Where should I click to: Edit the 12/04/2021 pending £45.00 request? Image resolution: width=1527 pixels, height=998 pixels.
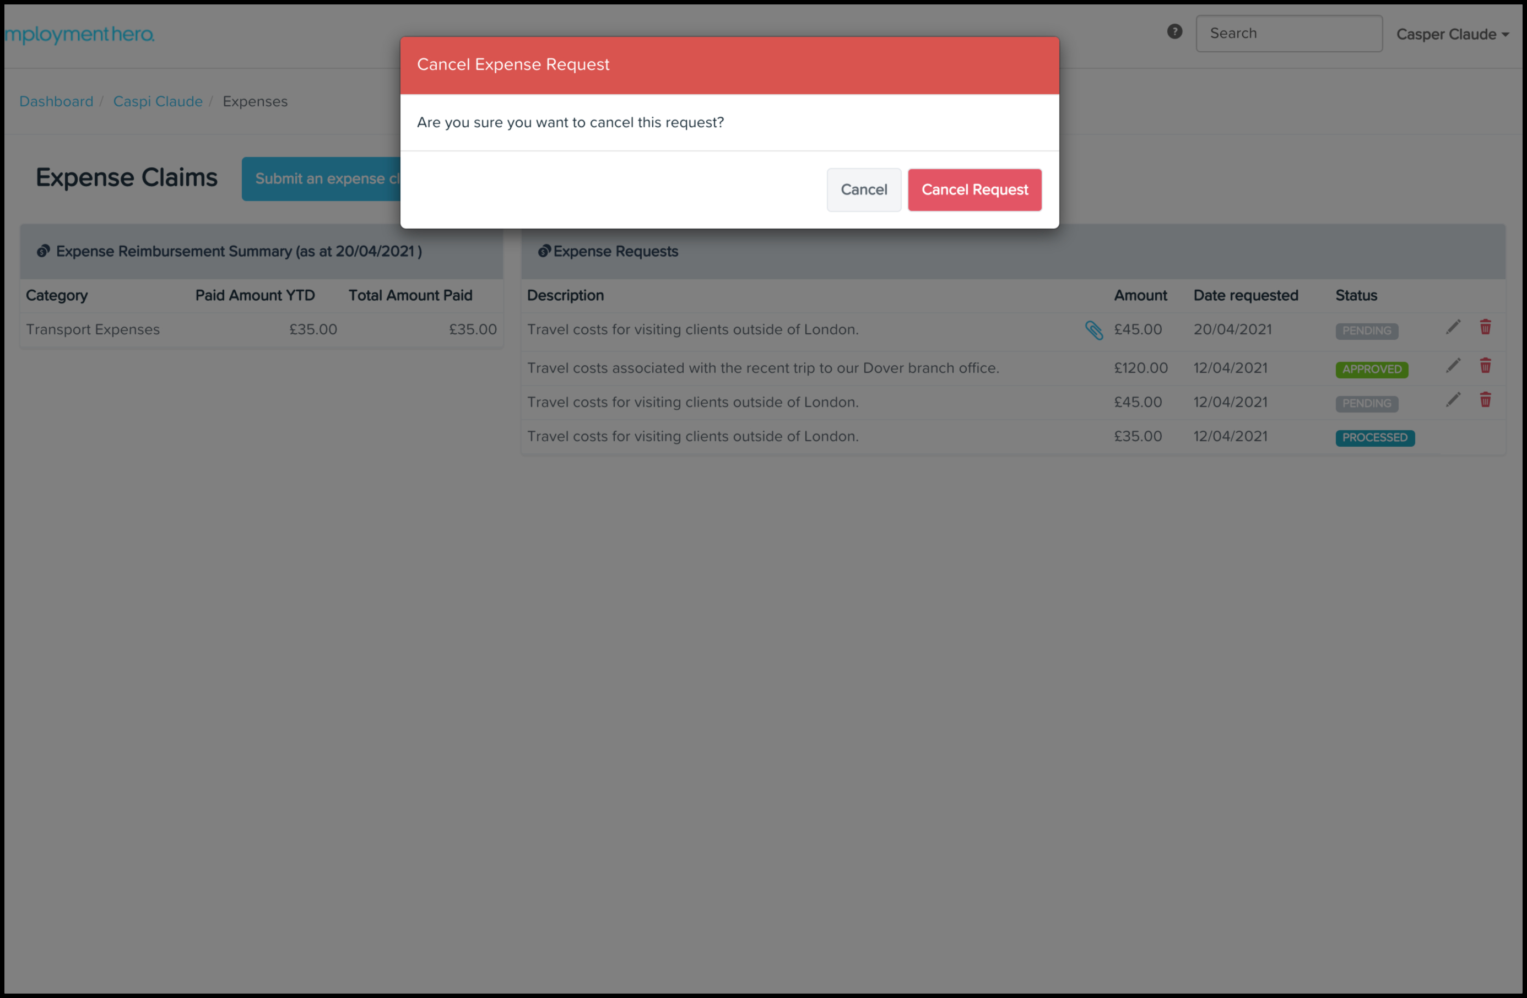click(x=1453, y=400)
